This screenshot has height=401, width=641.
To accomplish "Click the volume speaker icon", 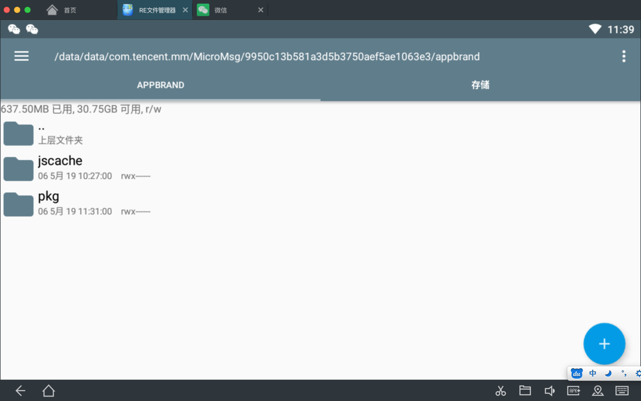I will click(x=549, y=391).
